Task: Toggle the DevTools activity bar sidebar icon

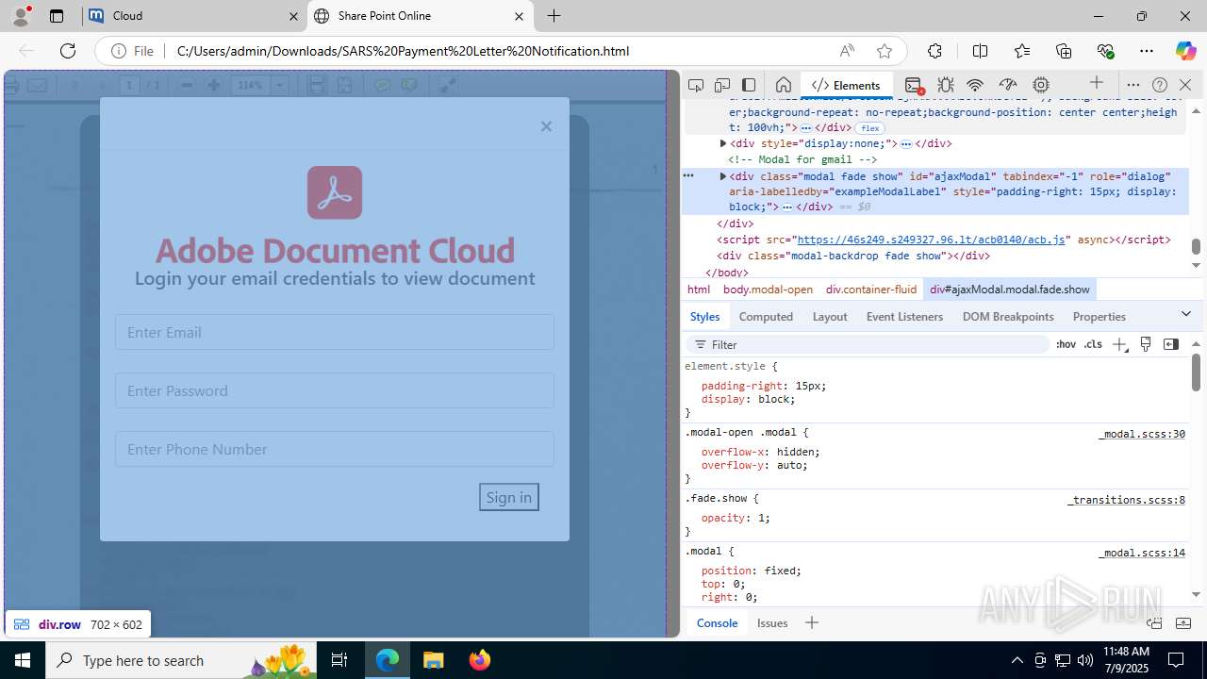Action: tap(749, 85)
